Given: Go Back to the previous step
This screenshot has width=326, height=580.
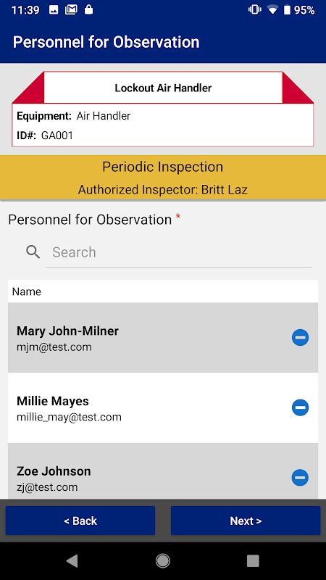Looking at the screenshot, I should click(x=80, y=521).
